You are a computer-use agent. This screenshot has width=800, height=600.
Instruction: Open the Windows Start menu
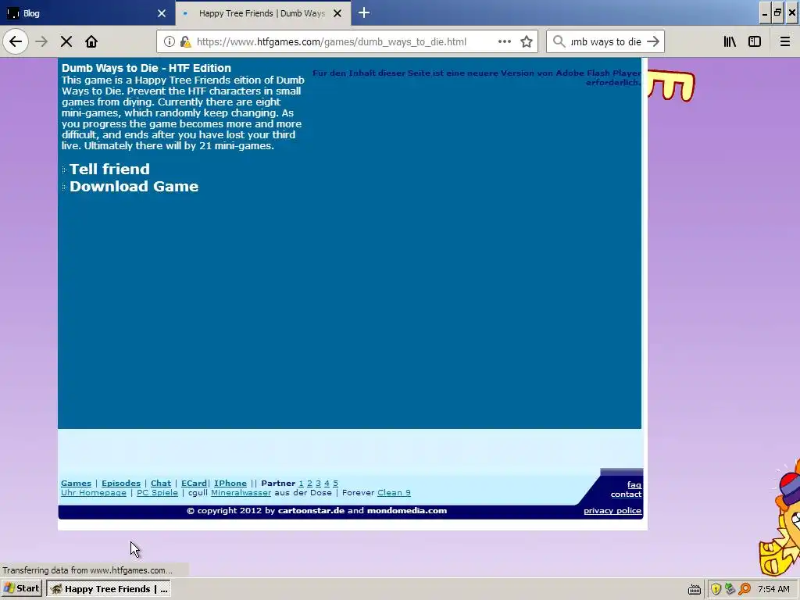click(x=21, y=588)
